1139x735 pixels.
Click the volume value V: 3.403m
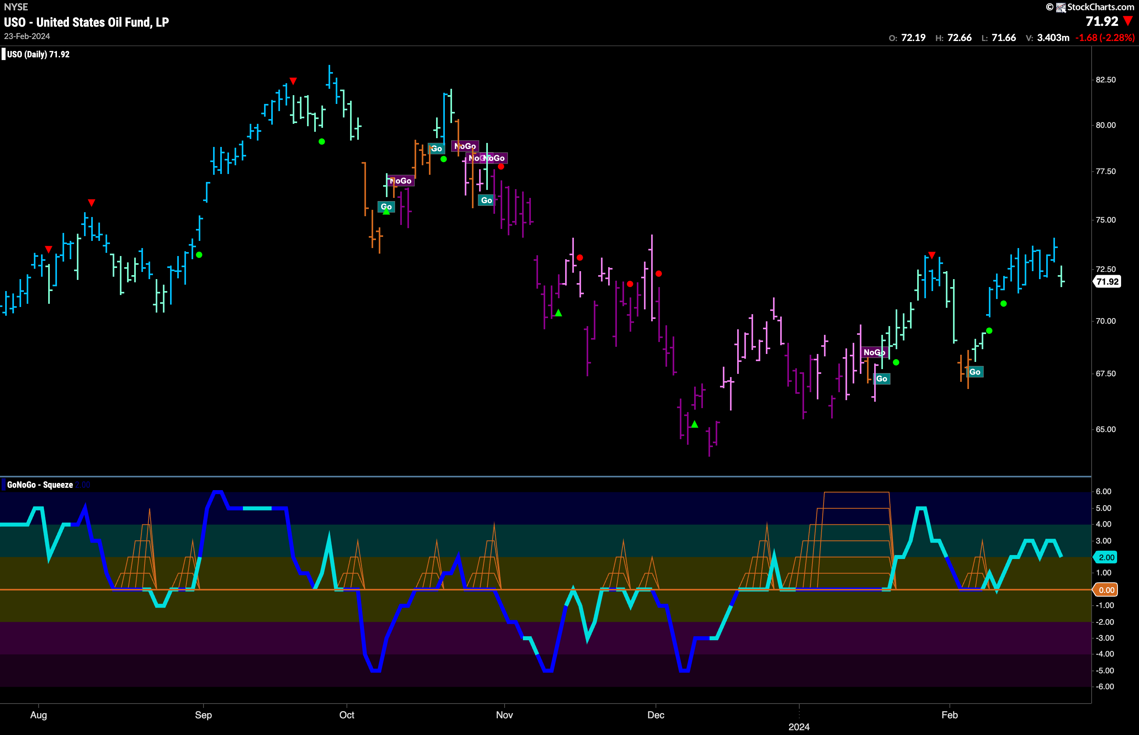coord(1047,38)
